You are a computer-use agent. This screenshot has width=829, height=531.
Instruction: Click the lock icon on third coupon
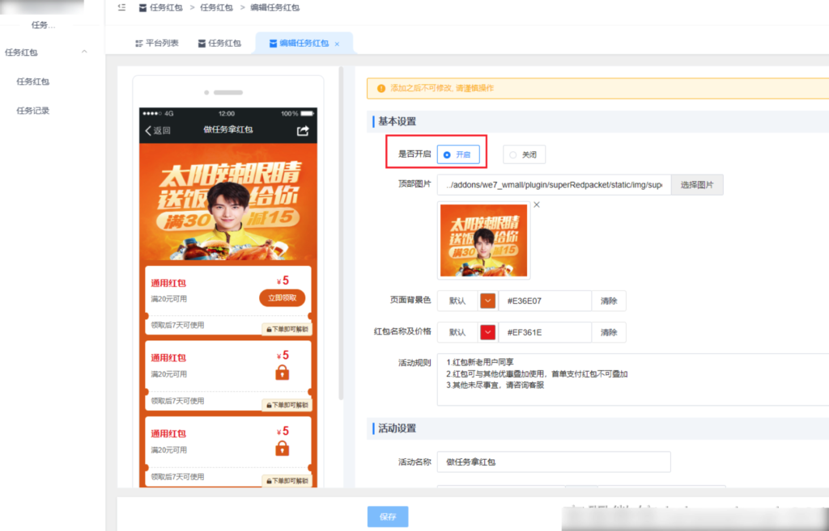pos(282,448)
